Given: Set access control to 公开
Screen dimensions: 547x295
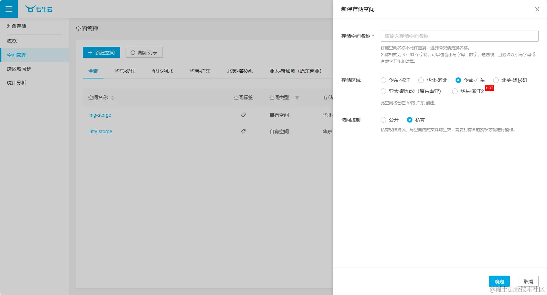Looking at the screenshot, I should [383, 120].
